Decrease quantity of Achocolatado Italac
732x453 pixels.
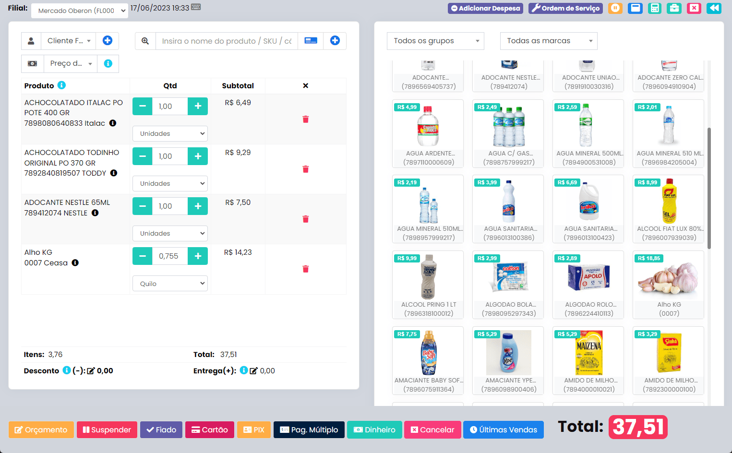pos(143,106)
